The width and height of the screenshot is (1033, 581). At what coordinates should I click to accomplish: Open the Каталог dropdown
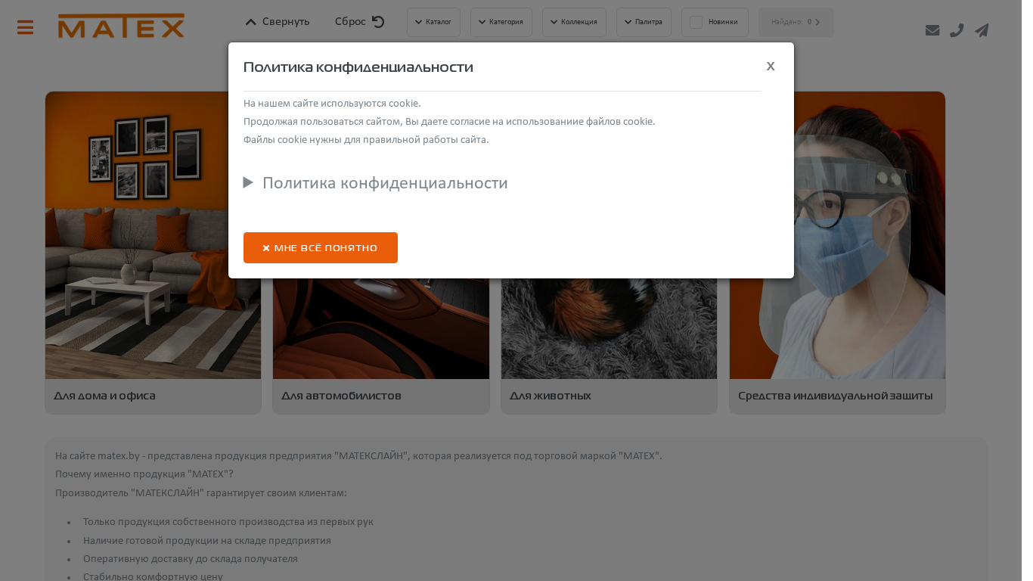click(433, 22)
